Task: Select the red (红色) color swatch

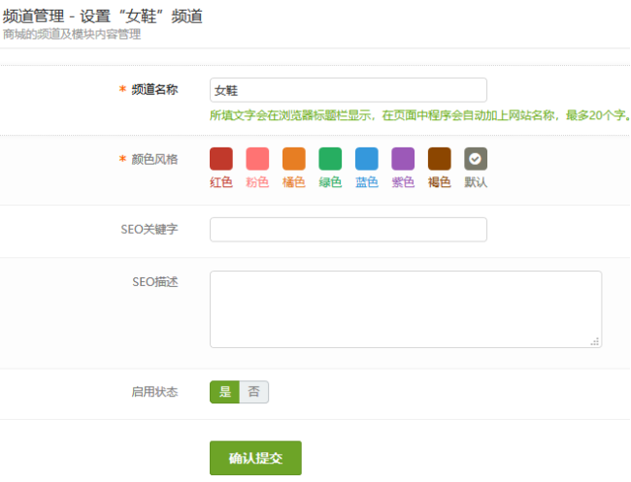Action: click(221, 159)
